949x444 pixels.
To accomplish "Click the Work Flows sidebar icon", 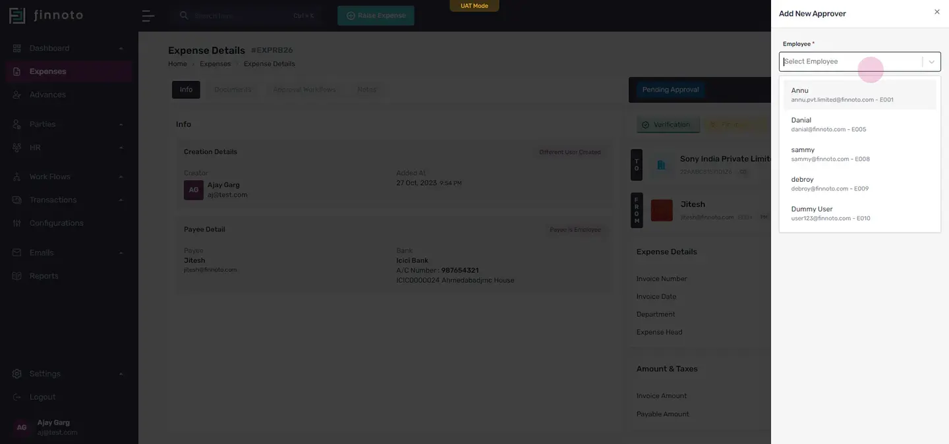I will click(17, 177).
